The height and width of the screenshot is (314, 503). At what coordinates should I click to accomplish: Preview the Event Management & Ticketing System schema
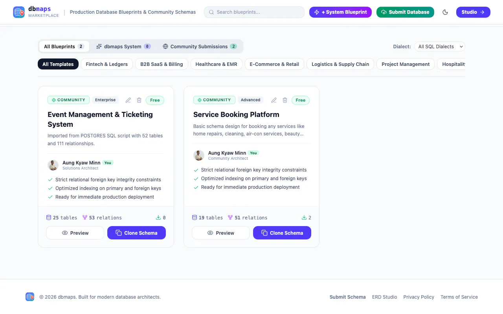click(75, 233)
